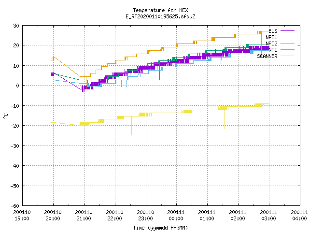Click the chart title 'Temperature for MEX'
Image resolution: width=309 pixels, height=232 pixels.
[x=160, y=10]
